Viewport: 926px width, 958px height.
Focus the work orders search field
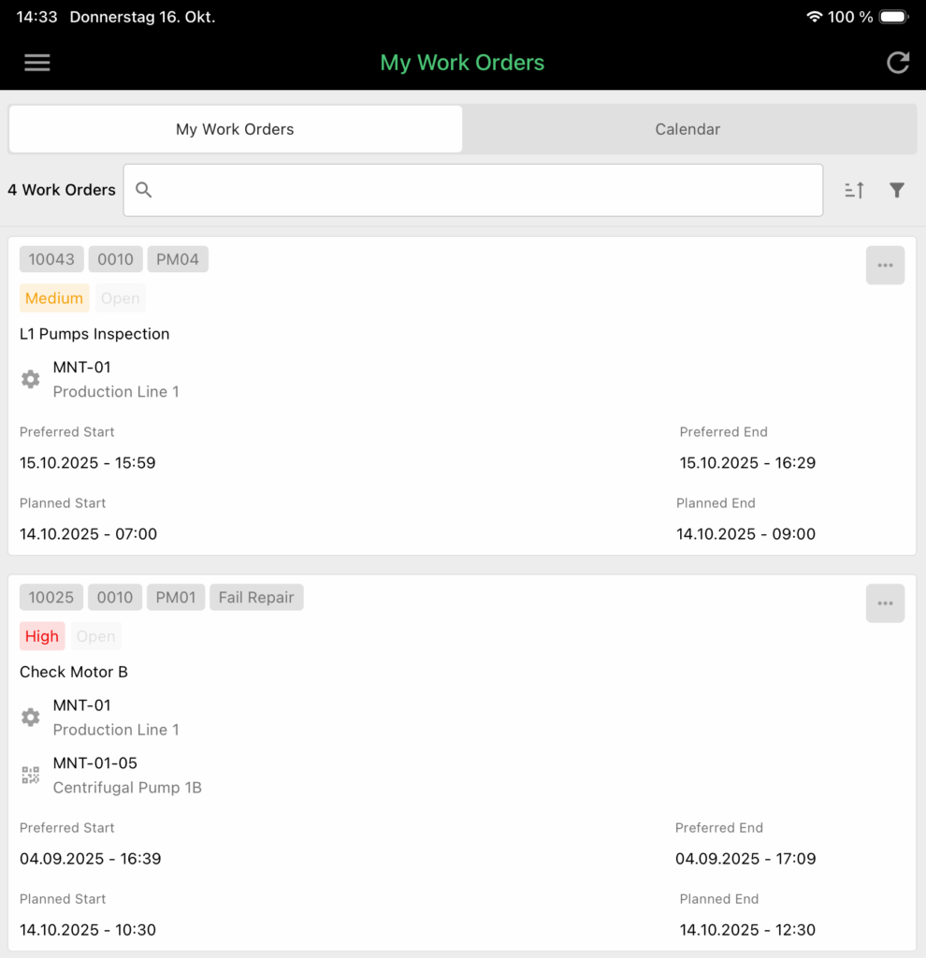pyautogui.click(x=486, y=190)
